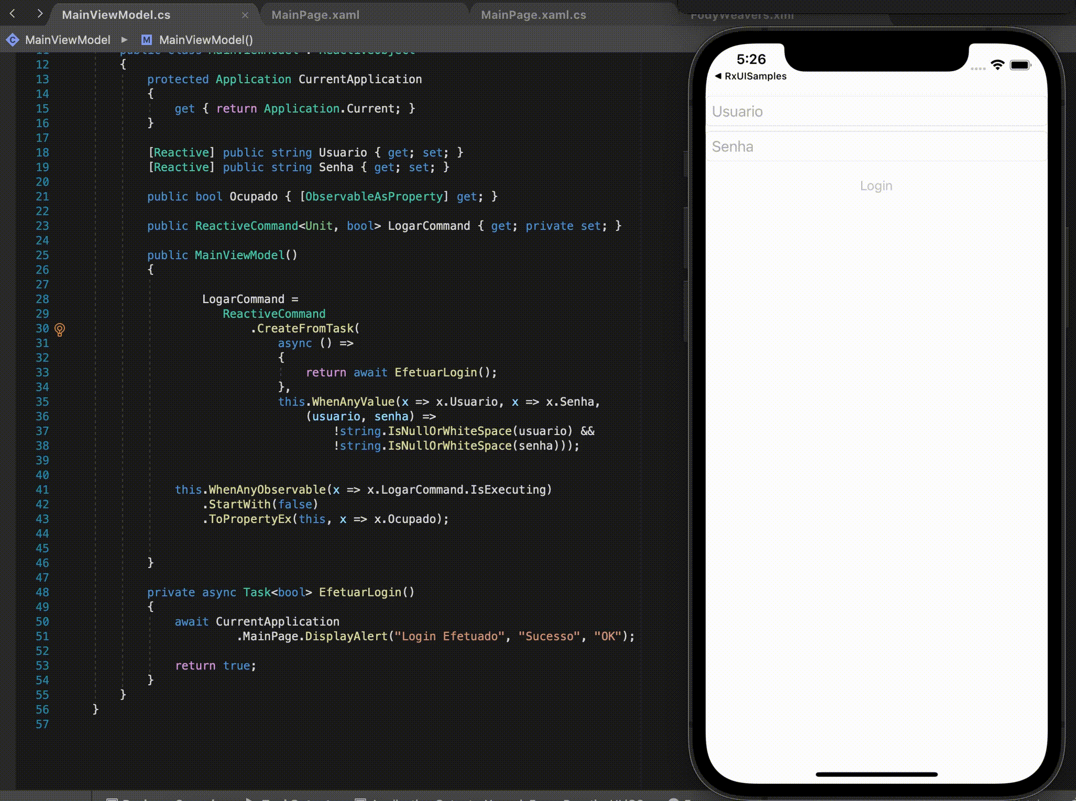Open the MainViewModel class breadcrumb dropdown

(x=67, y=40)
